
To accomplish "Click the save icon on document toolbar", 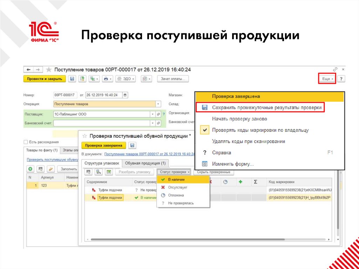I will tap(72, 79).
